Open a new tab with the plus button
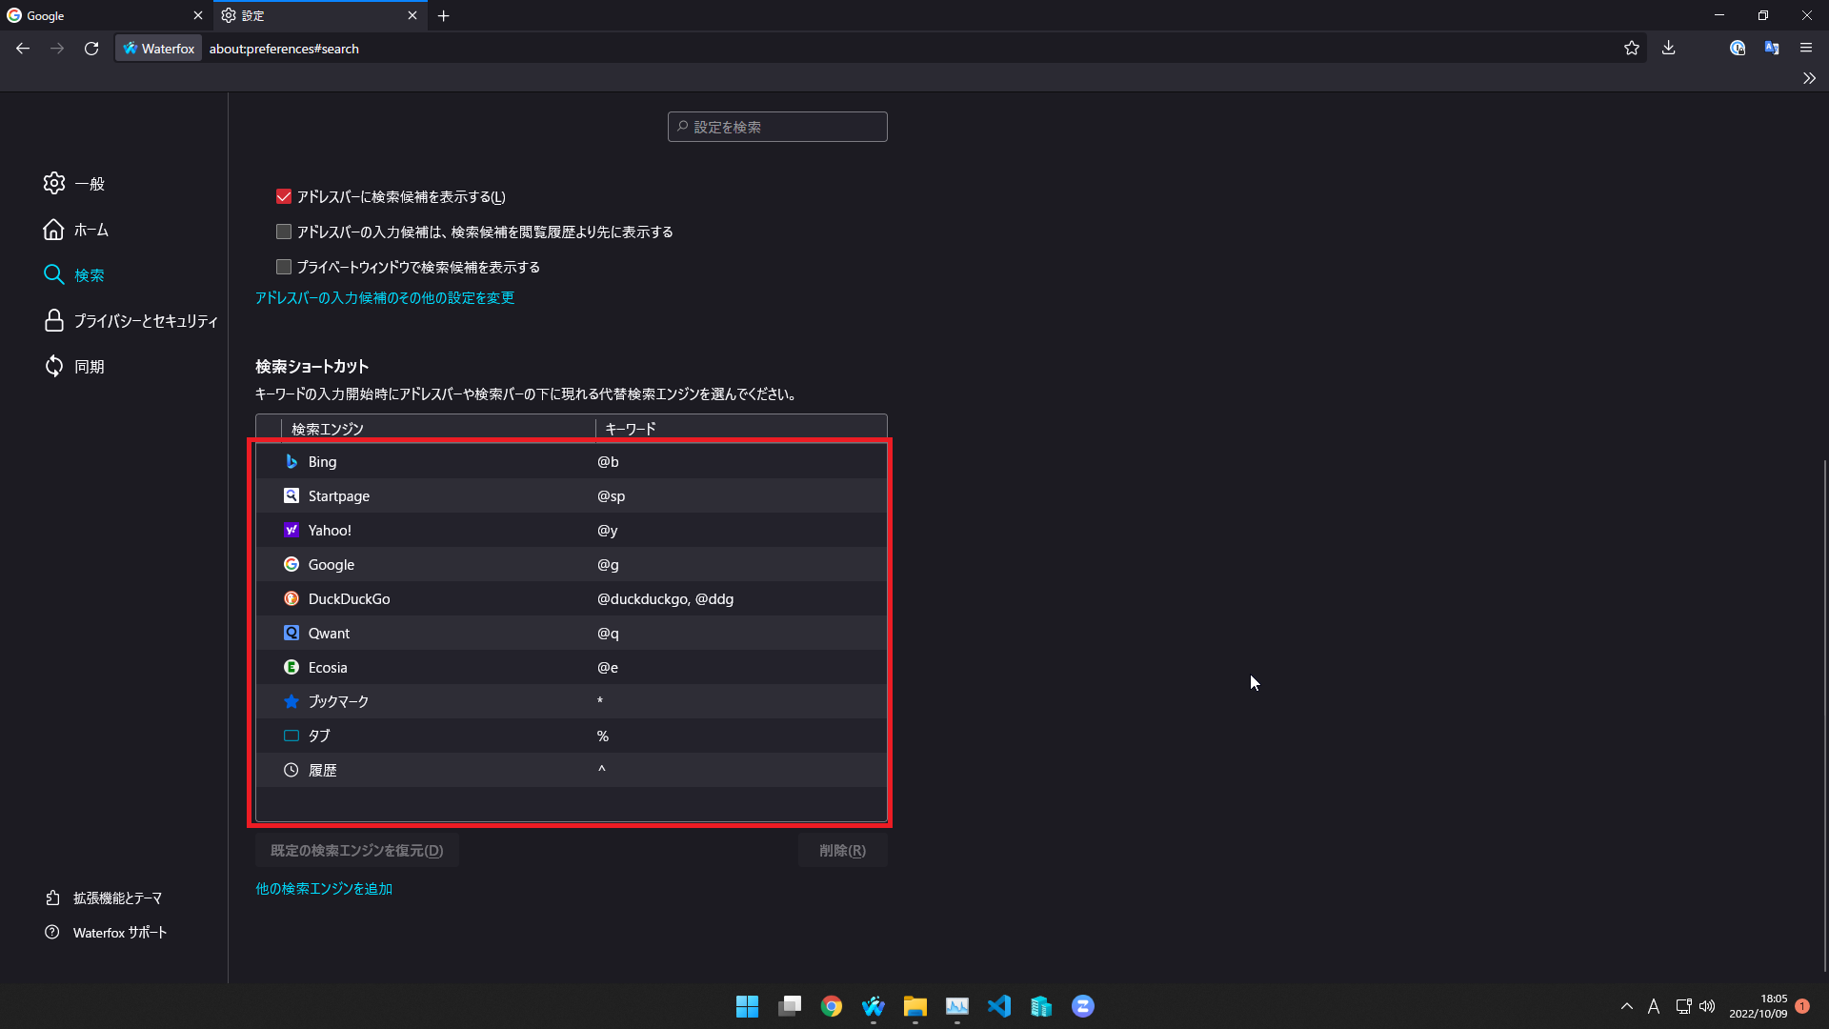 [444, 15]
